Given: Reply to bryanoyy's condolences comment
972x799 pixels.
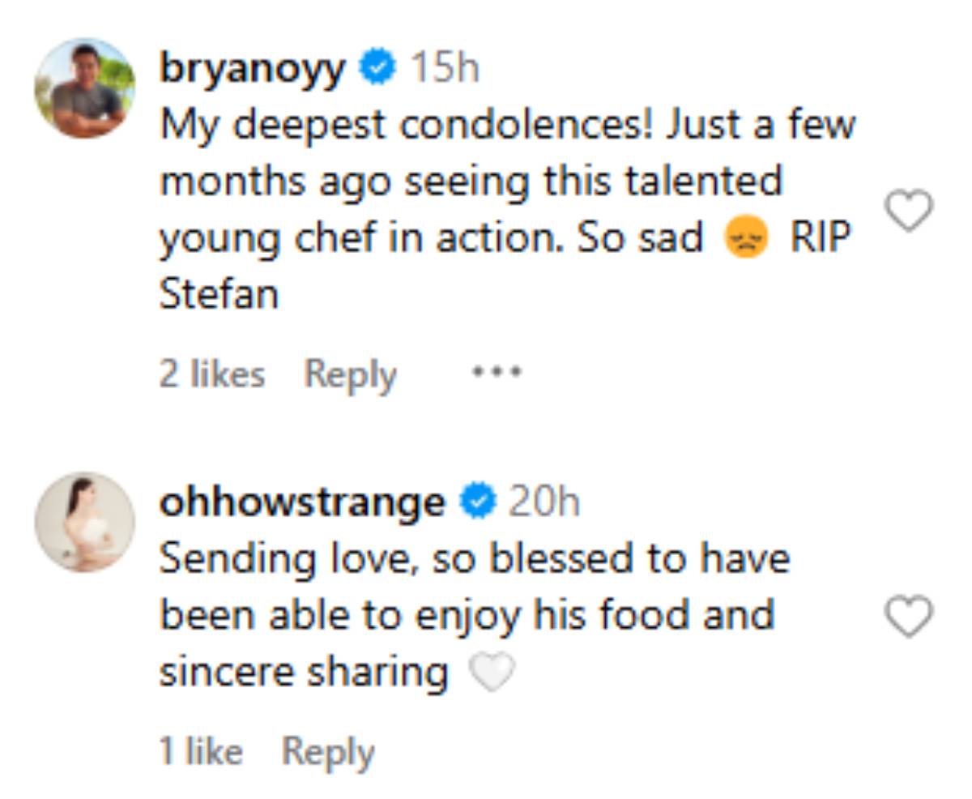Looking at the screenshot, I should (350, 374).
